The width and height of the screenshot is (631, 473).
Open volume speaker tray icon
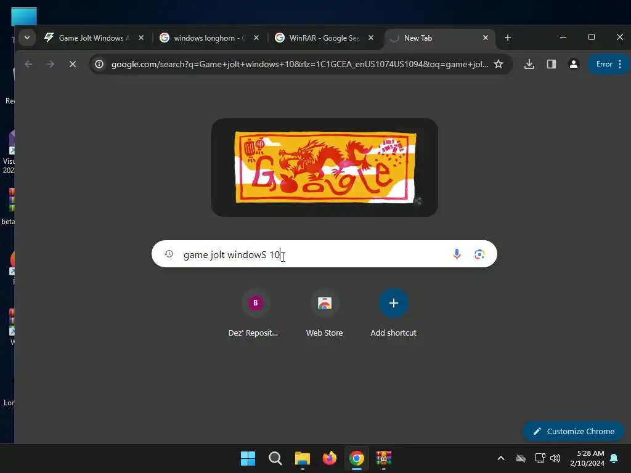pyautogui.click(x=555, y=458)
